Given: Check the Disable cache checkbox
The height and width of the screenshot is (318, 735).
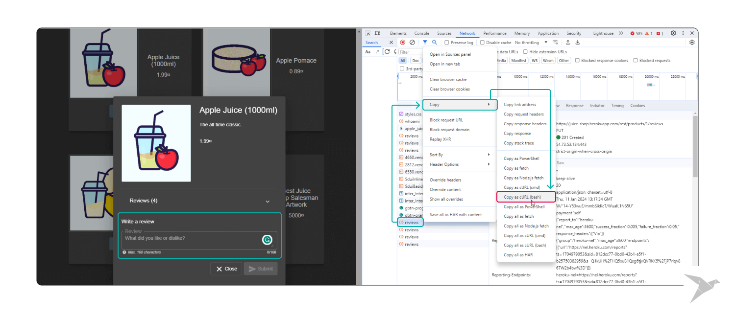Looking at the screenshot, I should pos(482,43).
